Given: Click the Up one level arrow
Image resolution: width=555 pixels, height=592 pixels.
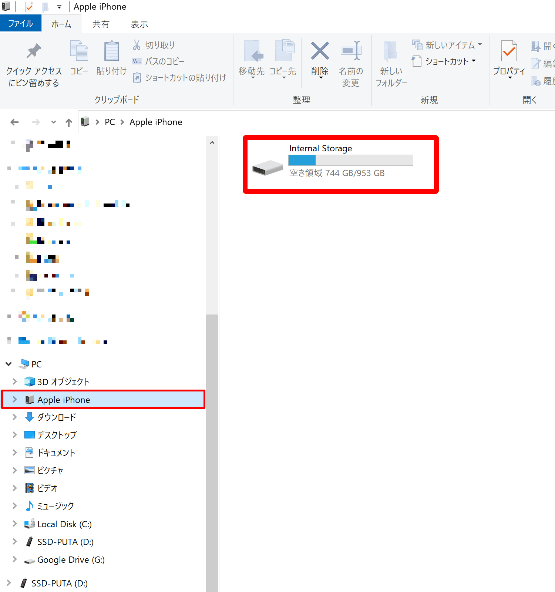Looking at the screenshot, I should pyautogui.click(x=69, y=122).
